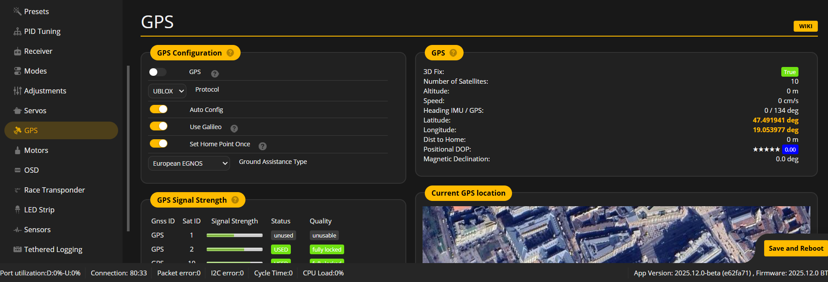
Task: Disable the Auto Config toggle
Action: 159,109
